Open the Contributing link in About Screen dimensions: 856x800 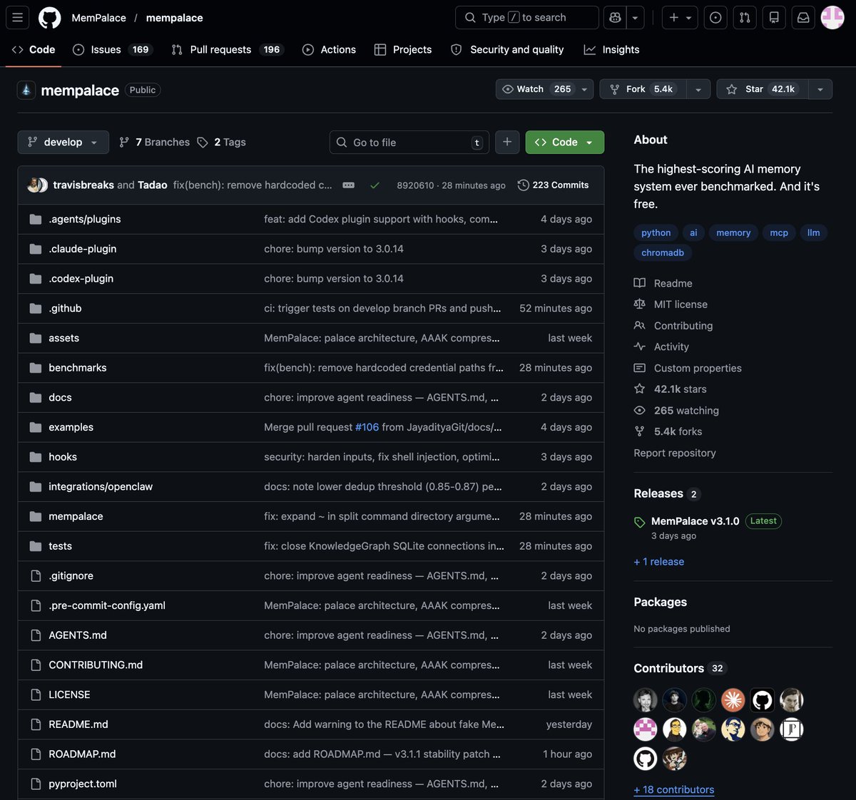[673, 326]
